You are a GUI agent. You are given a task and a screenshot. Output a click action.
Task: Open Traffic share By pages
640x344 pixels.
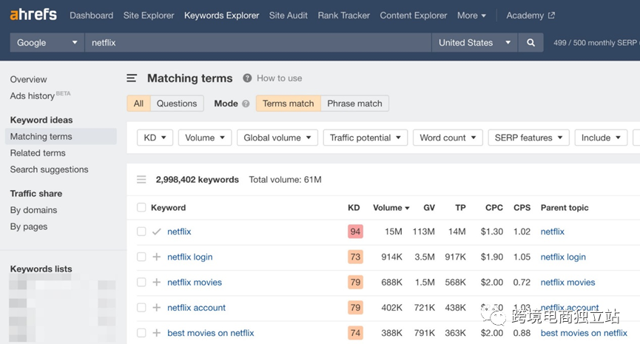tap(29, 226)
